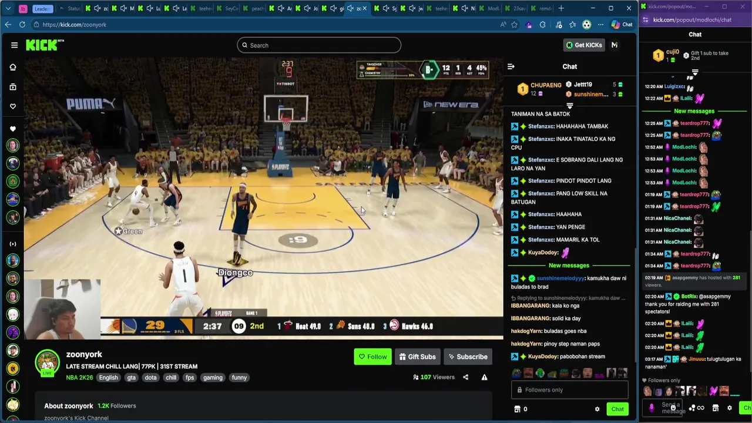
Task: Click the green Chat send button in main chat
Action: 617,409
